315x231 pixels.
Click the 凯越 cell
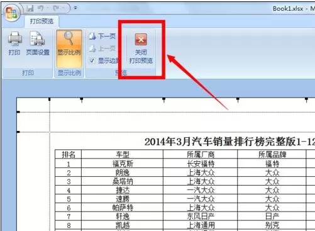tap(123, 225)
